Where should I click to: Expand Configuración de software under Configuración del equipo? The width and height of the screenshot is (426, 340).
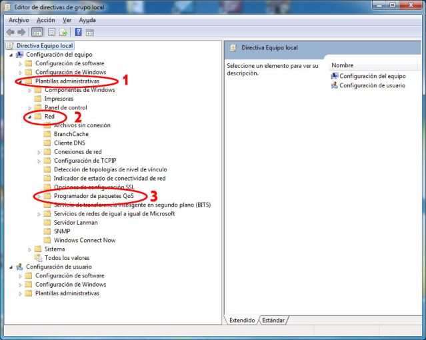(20, 63)
